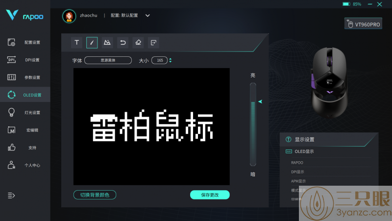The image size is (392, 221).
Task: Click the 宏编辑 M icon
Action: (x=11, y=130)
